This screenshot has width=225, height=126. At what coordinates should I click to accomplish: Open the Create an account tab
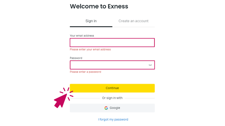pos(133,21)
